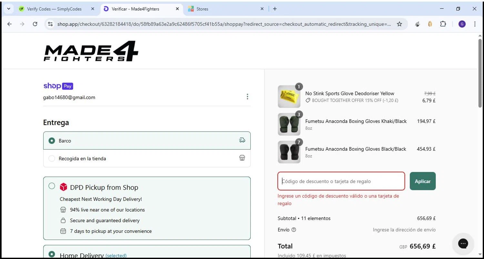The height and width of the screenshot is (259, 484).
Task: Click the browser forward arrow
Action: 22,24
